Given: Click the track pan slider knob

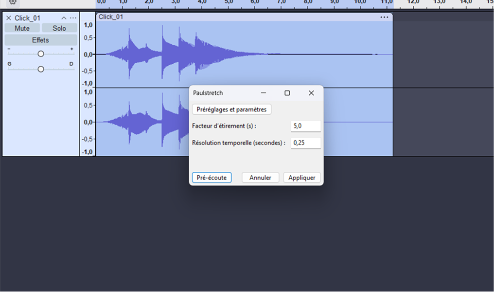Looking at the screenshot, I should pyautogui.click(x=41, y=69).
